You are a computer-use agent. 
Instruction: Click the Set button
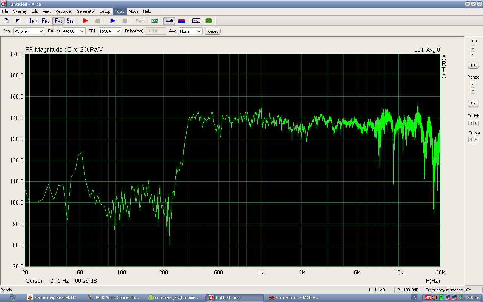[x=473, y=103]
